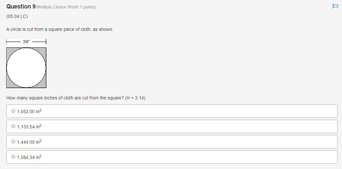The image size is (342, 169).
Task: Click the gray bottom-right corner of square
Action: point(44,85)
